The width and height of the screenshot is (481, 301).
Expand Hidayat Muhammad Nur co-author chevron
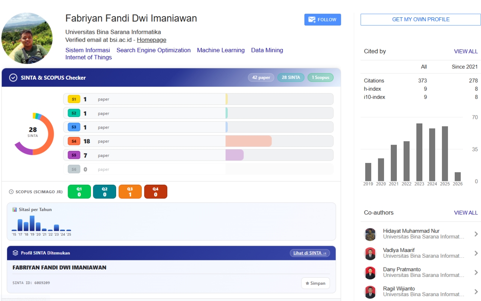point(476,234)
